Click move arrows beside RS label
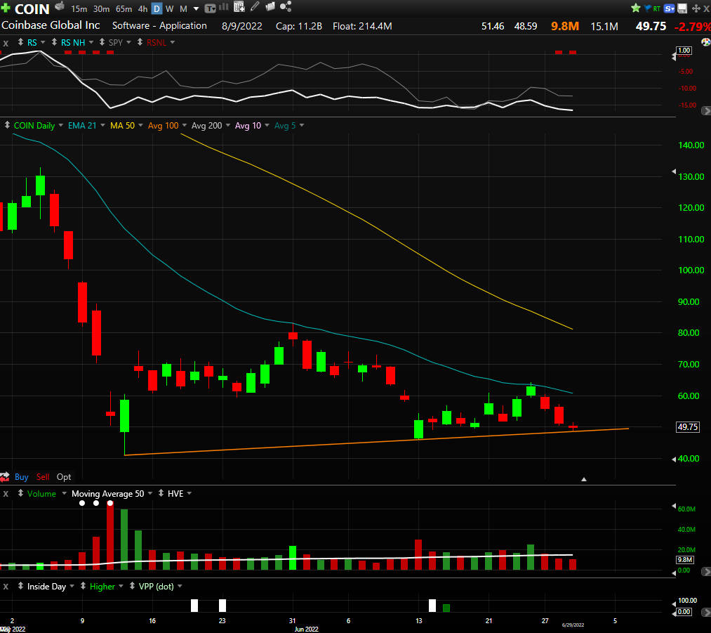 (x=20, y=41)
